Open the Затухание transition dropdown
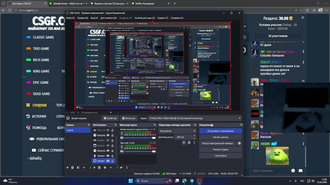The height and width of the screenshot is (185, 330). (x=177, y=131)
